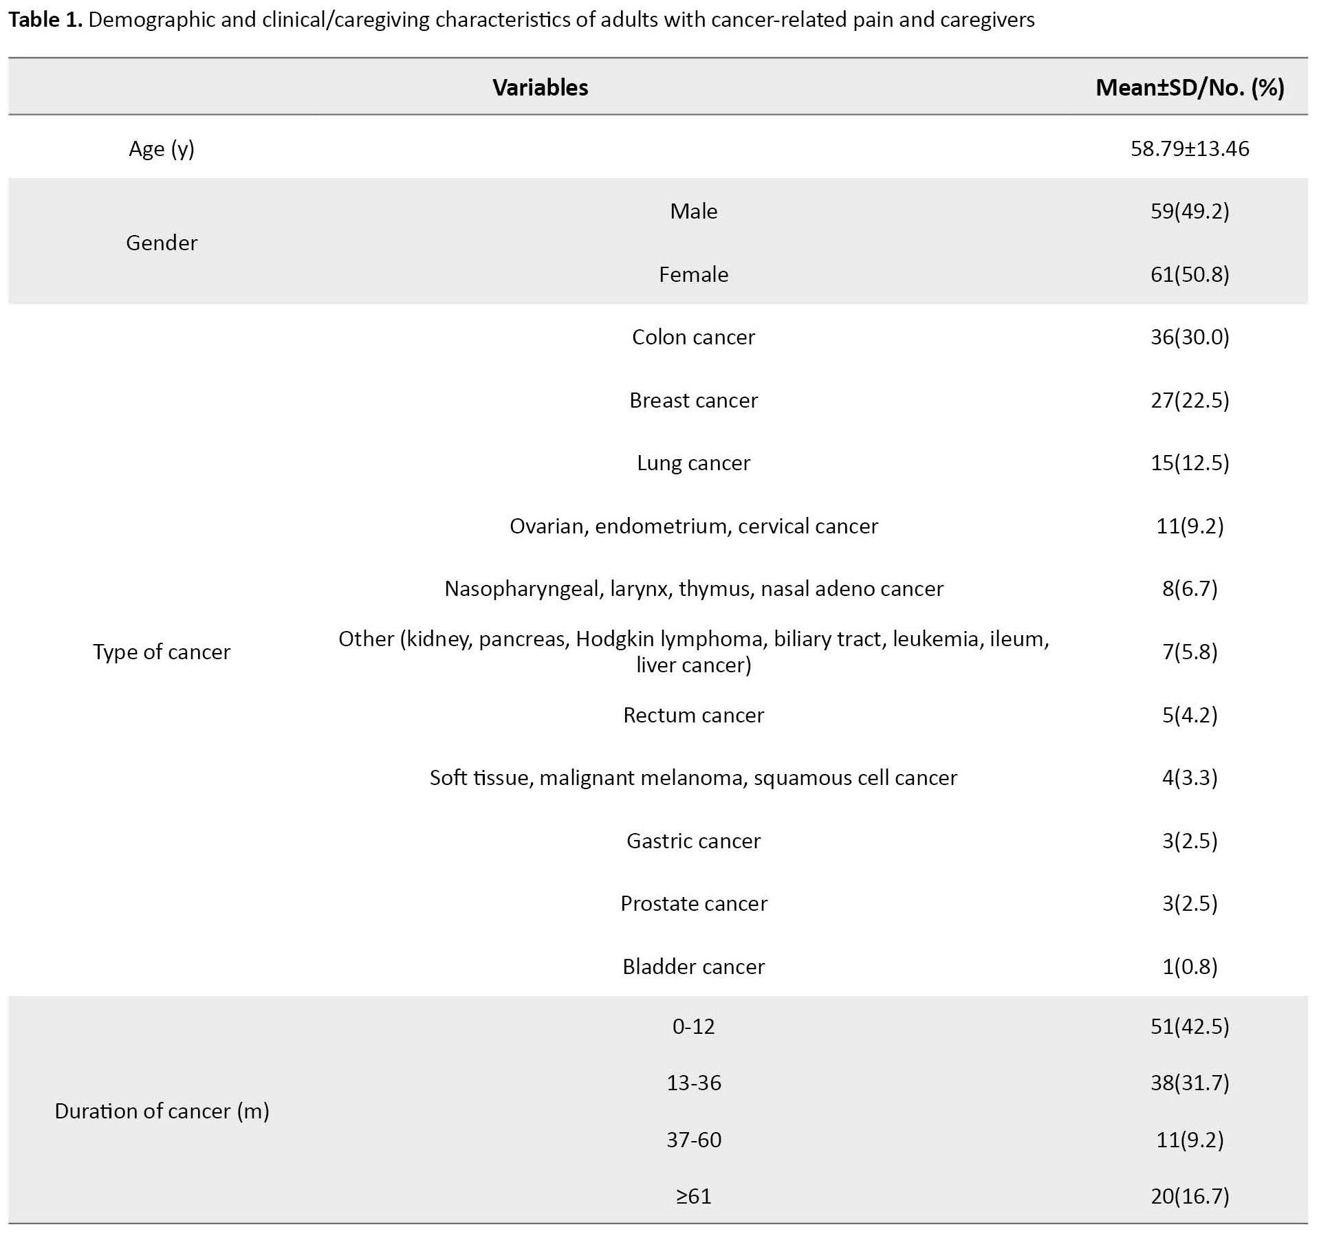The height and width of the screenshot is (1238, 1330).
Task: Select the Soft tissue, malignant melanoma cell
Action: point(693,777)
